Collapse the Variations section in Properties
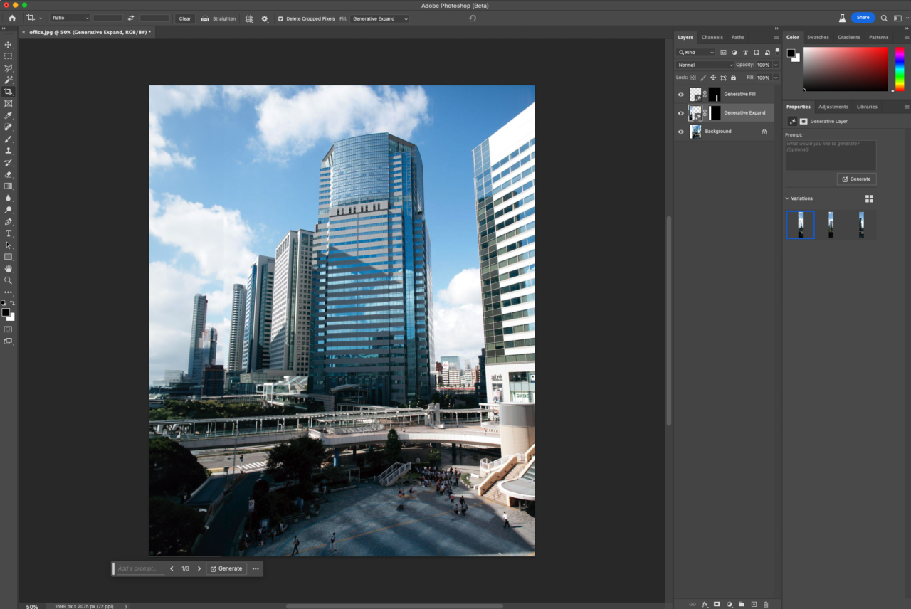Viewport: 911px width, 609px height. pos(787,198)
